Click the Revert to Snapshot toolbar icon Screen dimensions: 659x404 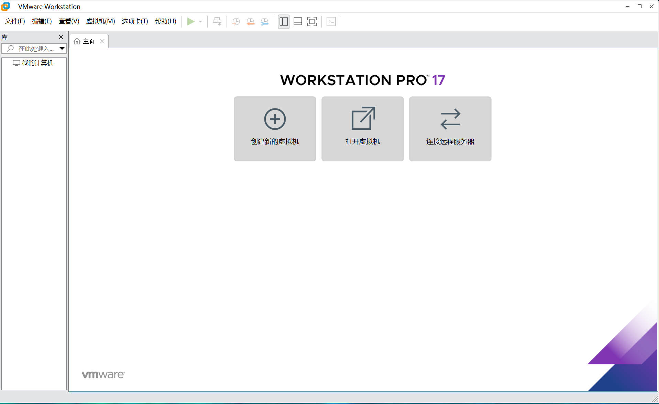pos(251,22)
